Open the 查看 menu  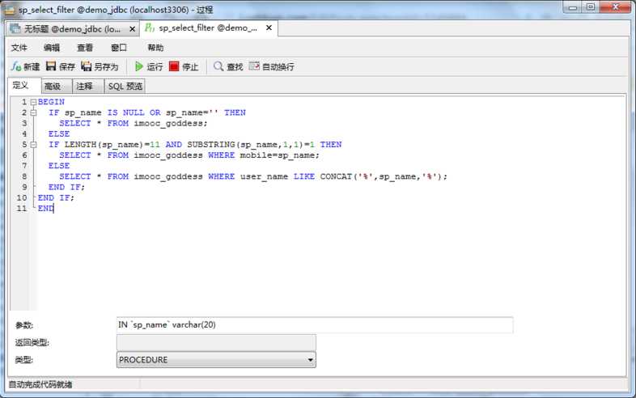[85, 48]
